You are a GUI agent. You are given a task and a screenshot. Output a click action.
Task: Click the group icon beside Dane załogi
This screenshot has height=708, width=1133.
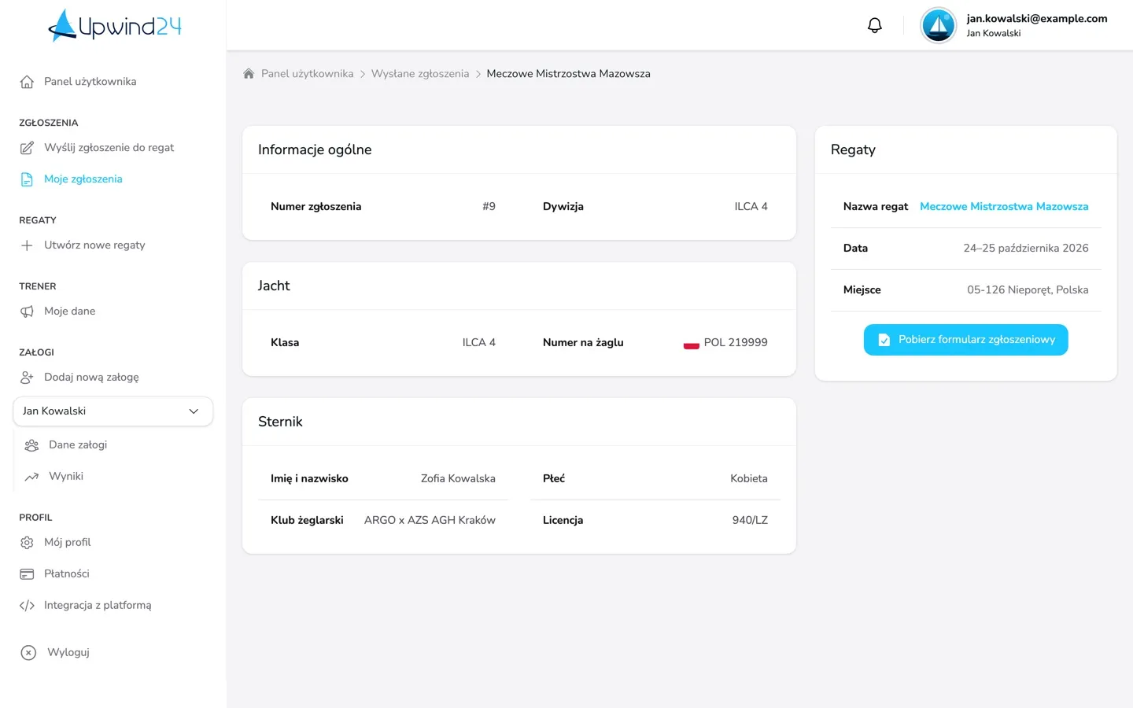click(x=31, y=445)
